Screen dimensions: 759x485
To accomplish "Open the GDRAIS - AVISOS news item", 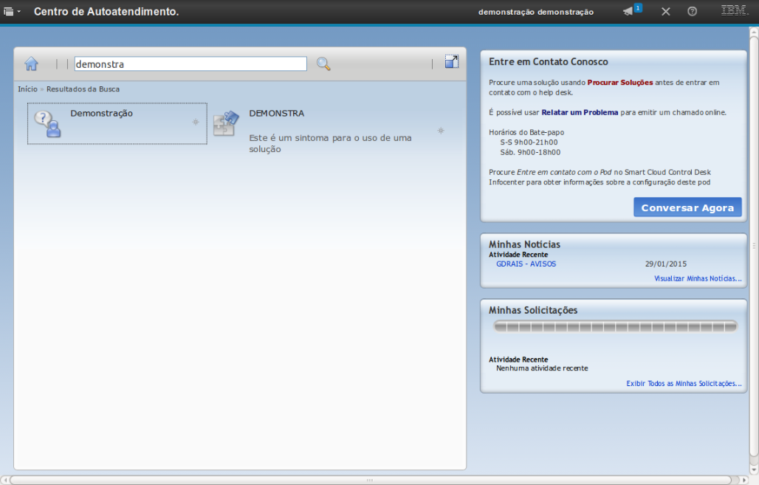I will point(526,264).
